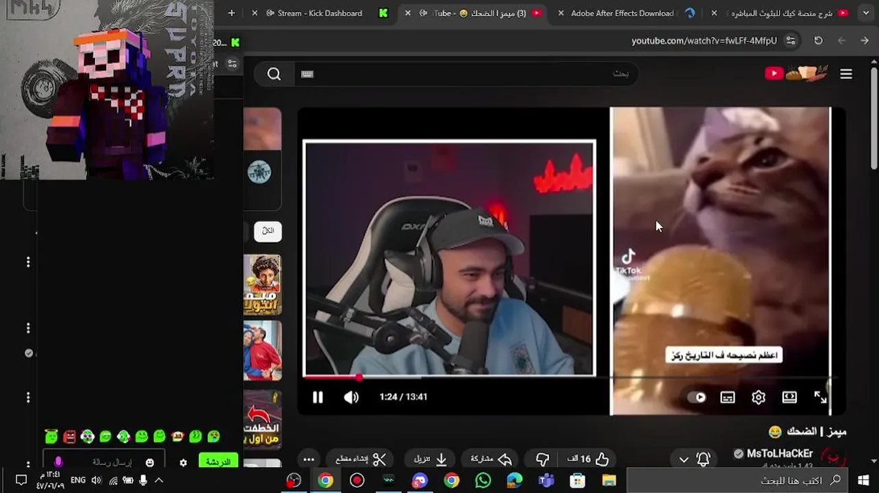Open microphone tray icon
Viewport: 879px width, 493px height.
click(143, 481)
